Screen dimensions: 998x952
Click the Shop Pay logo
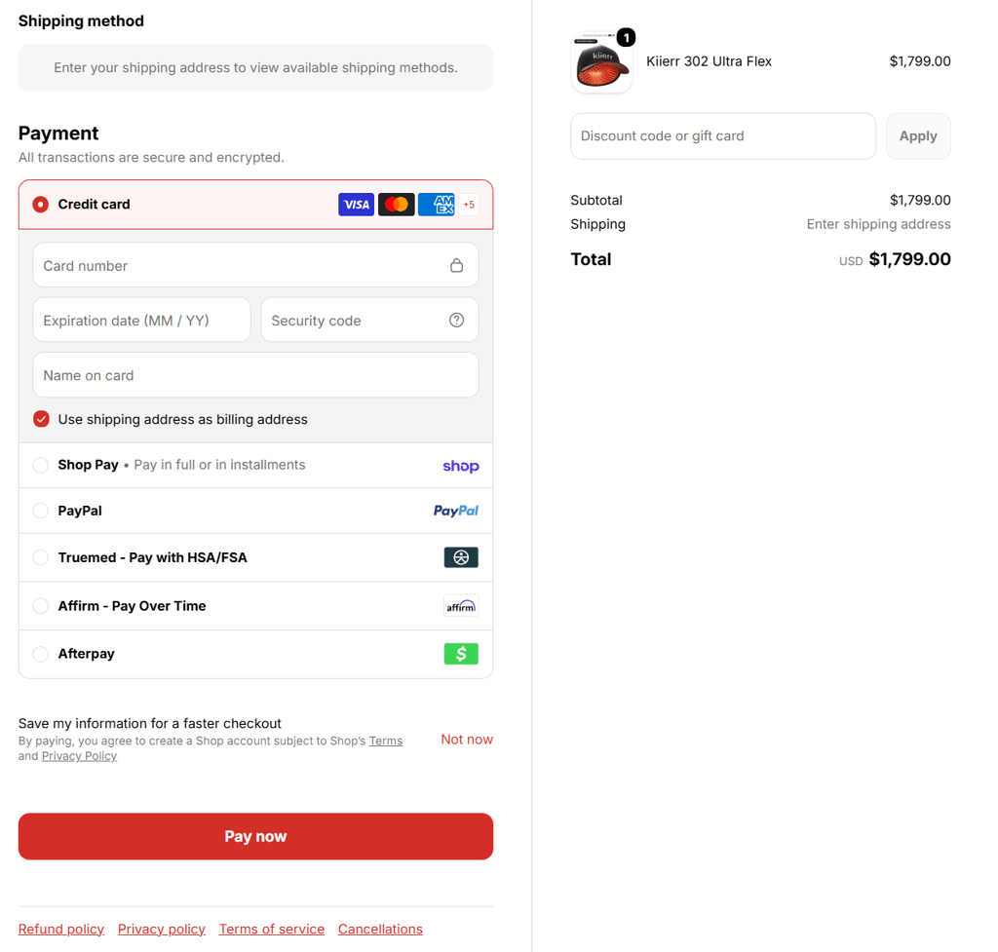pyautogui.click(x=461, y=466)
